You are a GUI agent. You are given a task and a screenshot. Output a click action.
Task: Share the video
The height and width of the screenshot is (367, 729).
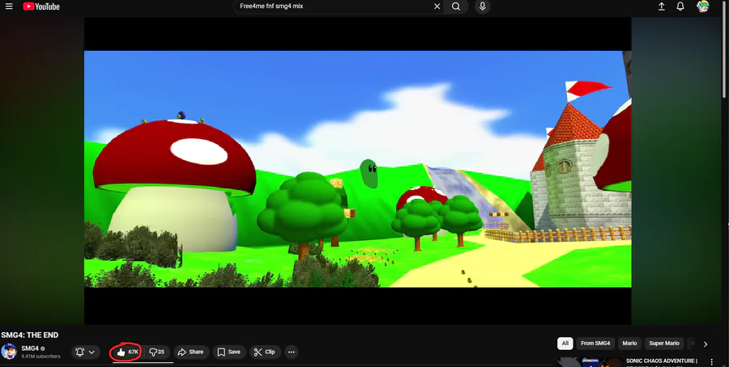pos(191,352)
